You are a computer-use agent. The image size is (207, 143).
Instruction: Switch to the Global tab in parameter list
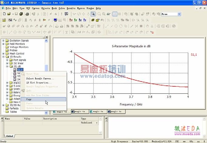point(9,136)
